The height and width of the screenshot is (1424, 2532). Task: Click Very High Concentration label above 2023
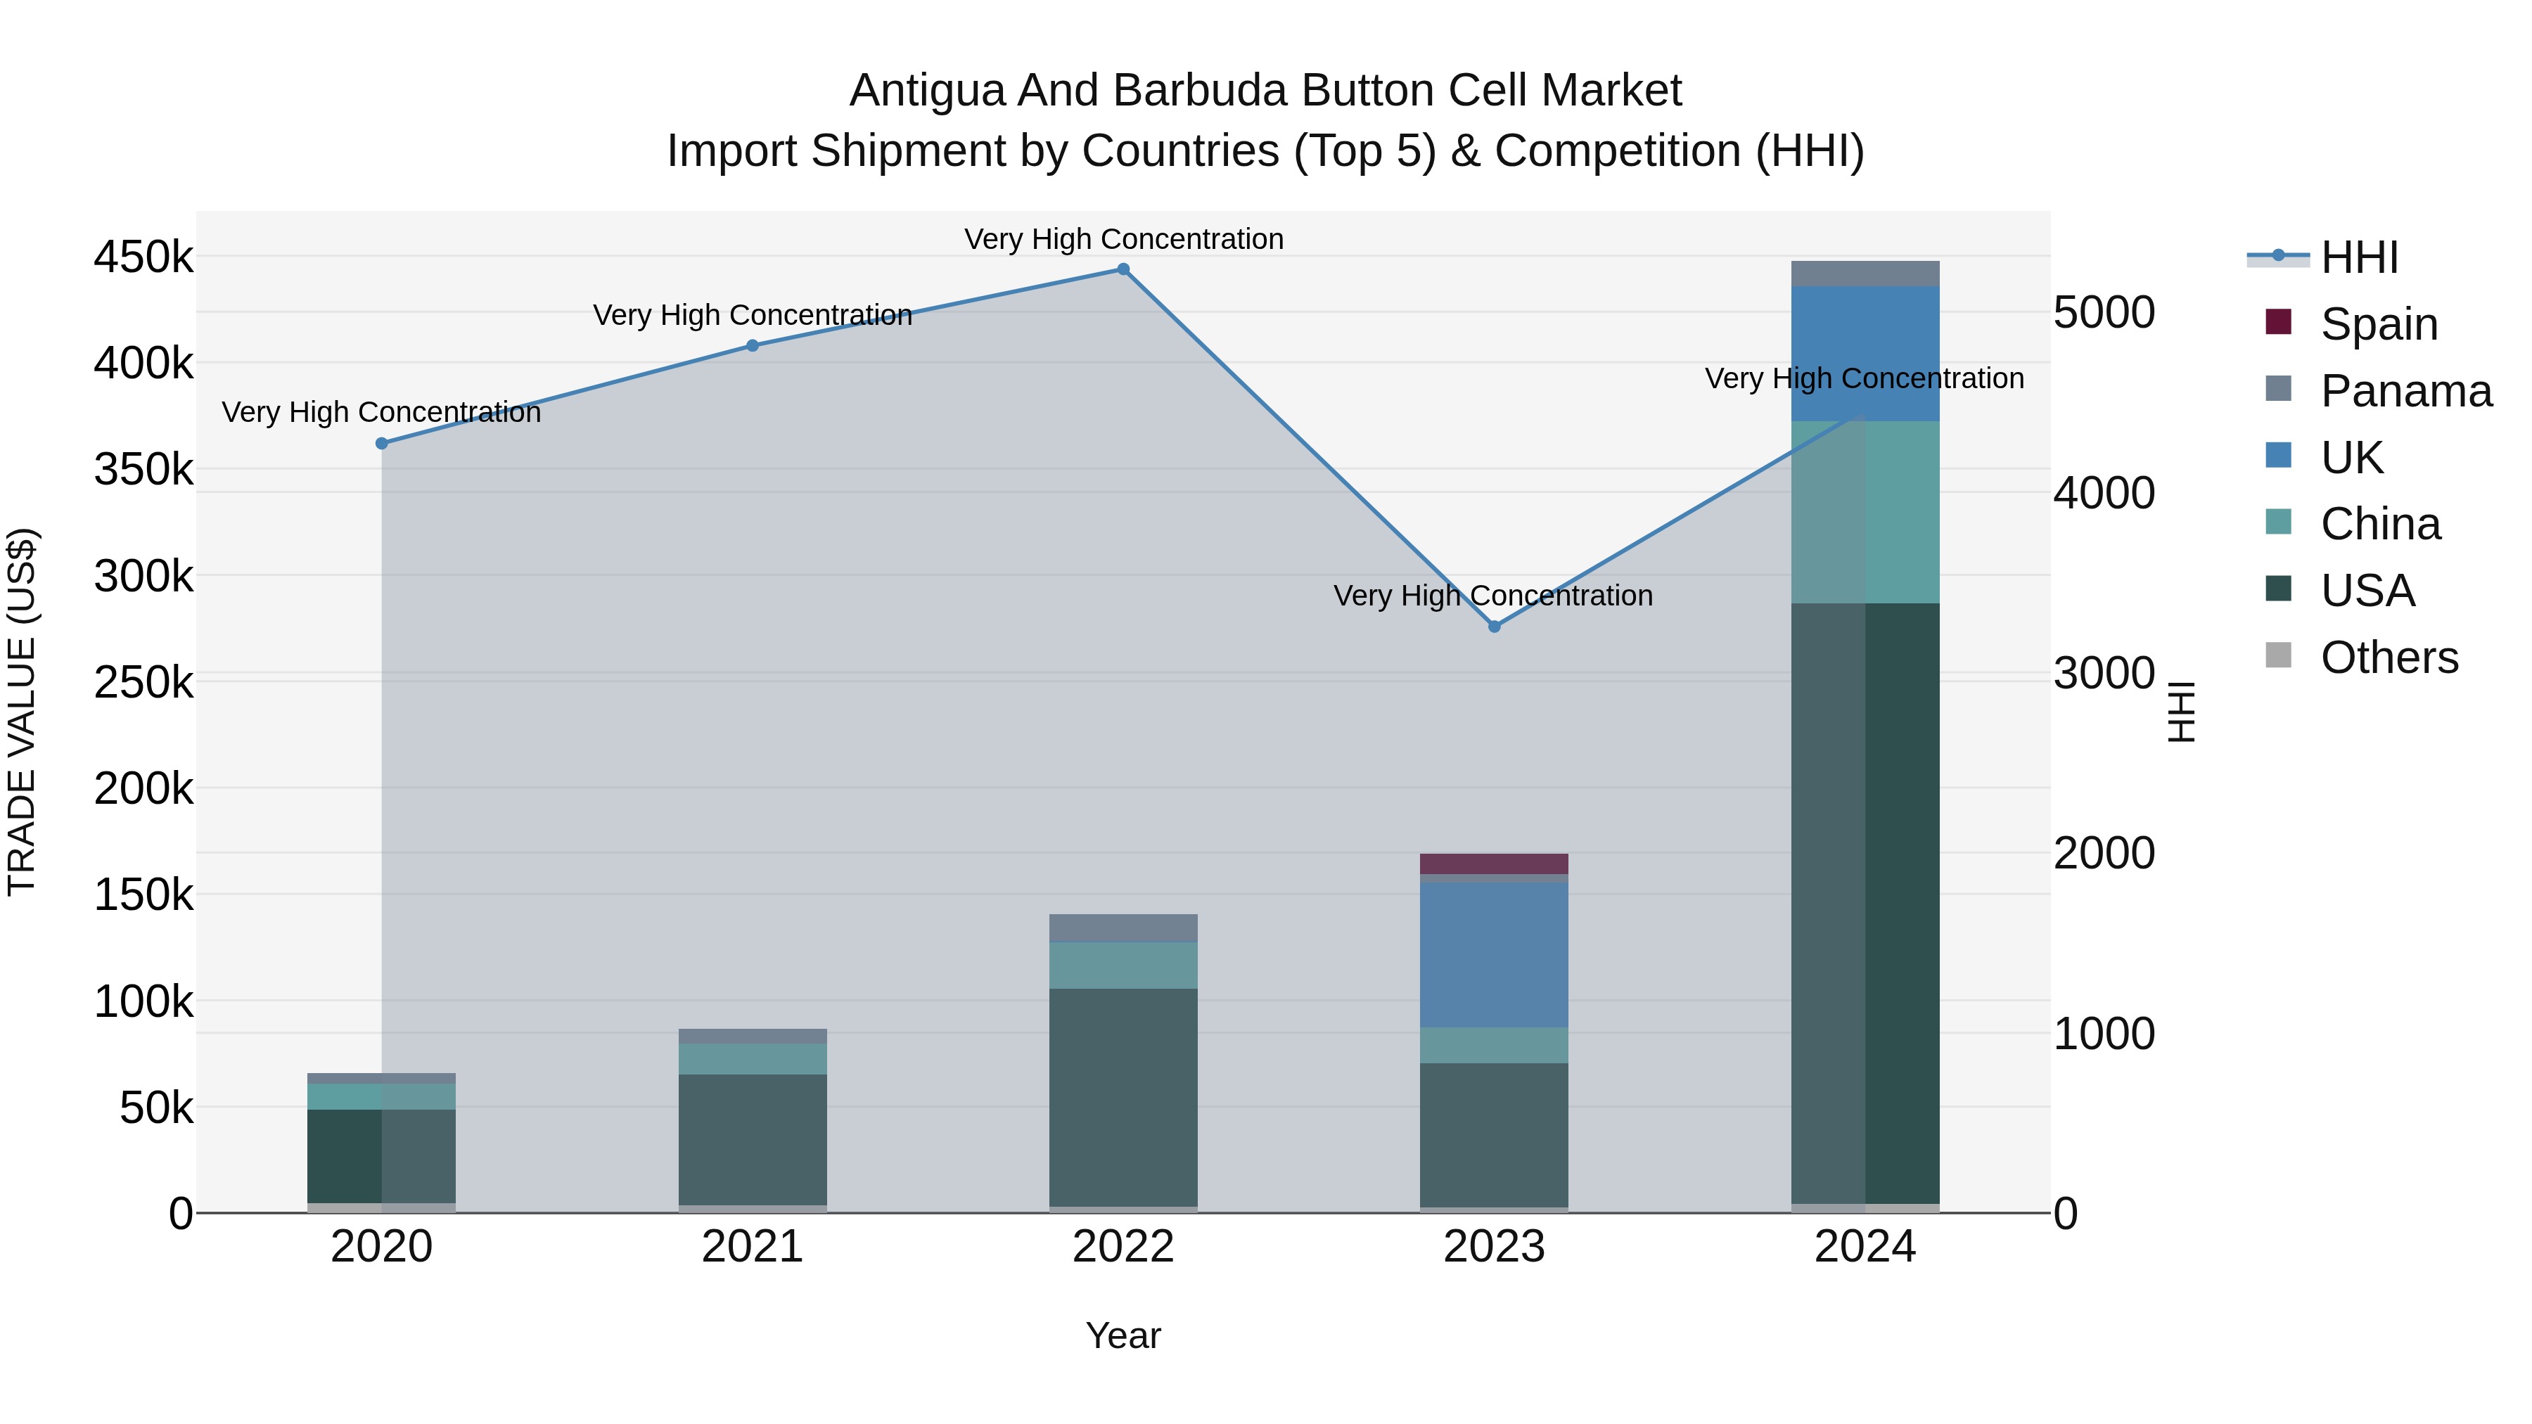point(1493,596)
